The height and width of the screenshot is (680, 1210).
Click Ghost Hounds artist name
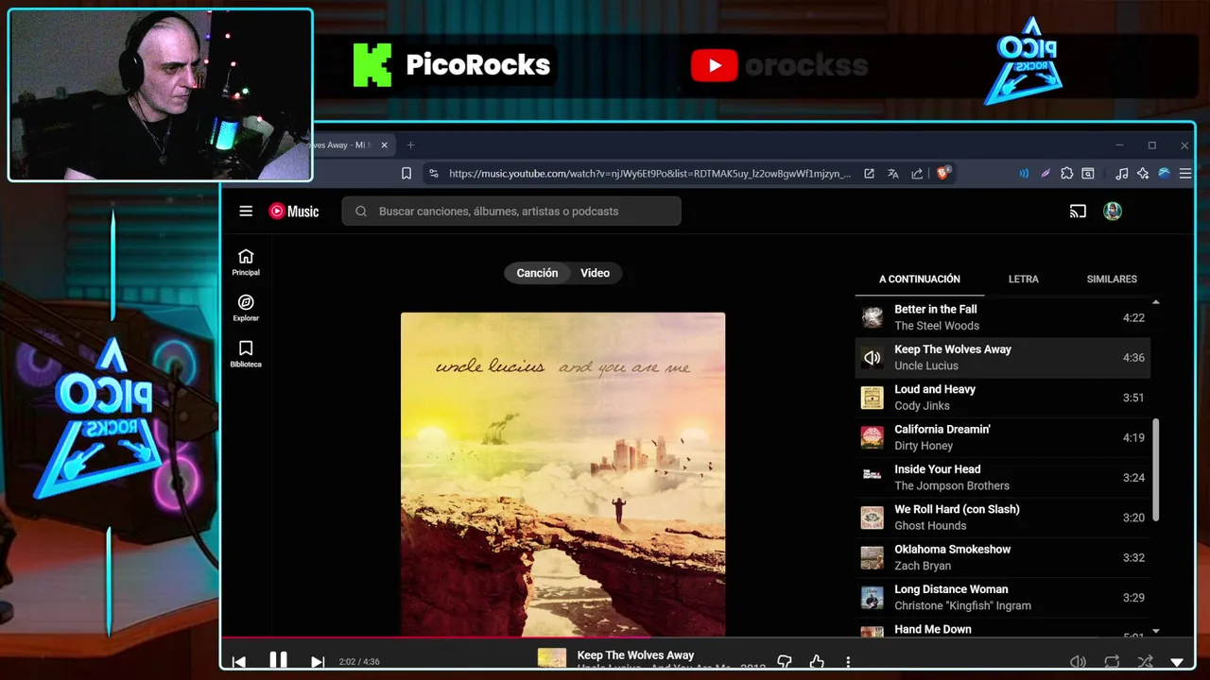point(930,526)
